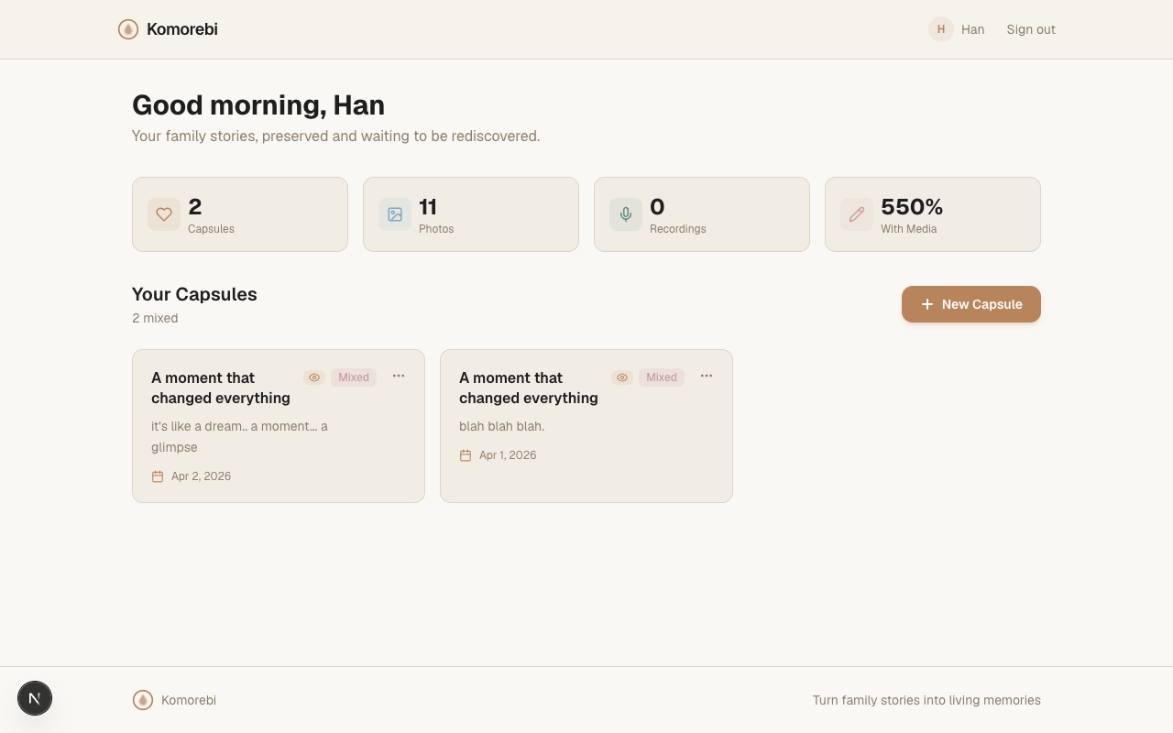
Task: Select the 550% With Media value
Action: (x=912, y=207)
